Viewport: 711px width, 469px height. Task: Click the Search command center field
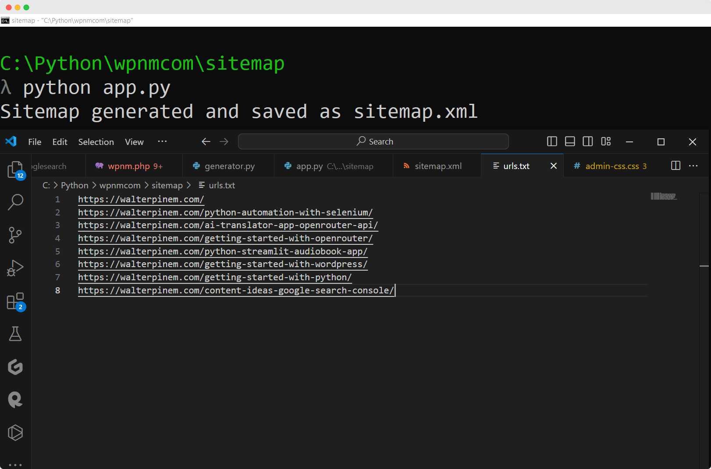click(373, 141)
